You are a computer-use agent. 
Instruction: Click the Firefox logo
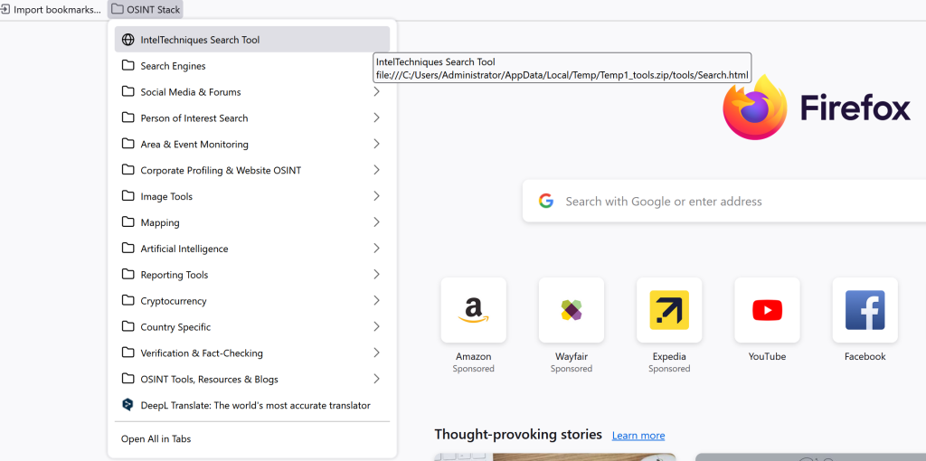(x=755, y=107)
